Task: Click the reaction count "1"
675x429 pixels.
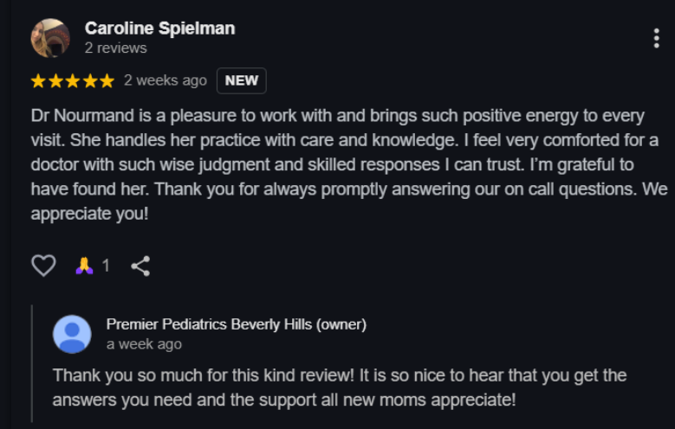Action: [106, 266]
